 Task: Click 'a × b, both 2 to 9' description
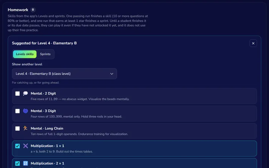pyautogui.click(x=62, y=152)
